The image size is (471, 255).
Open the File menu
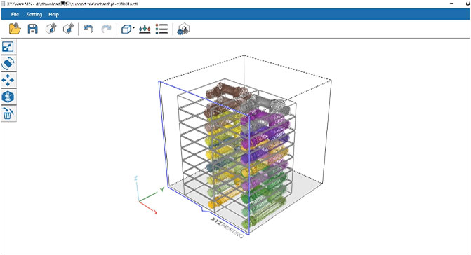click(x=15, y=15)
